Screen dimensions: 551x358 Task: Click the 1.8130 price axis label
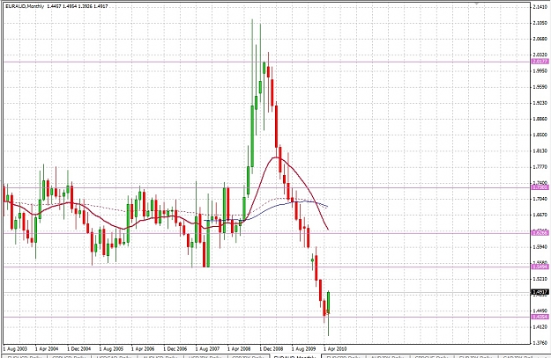(x=540, y=150)
